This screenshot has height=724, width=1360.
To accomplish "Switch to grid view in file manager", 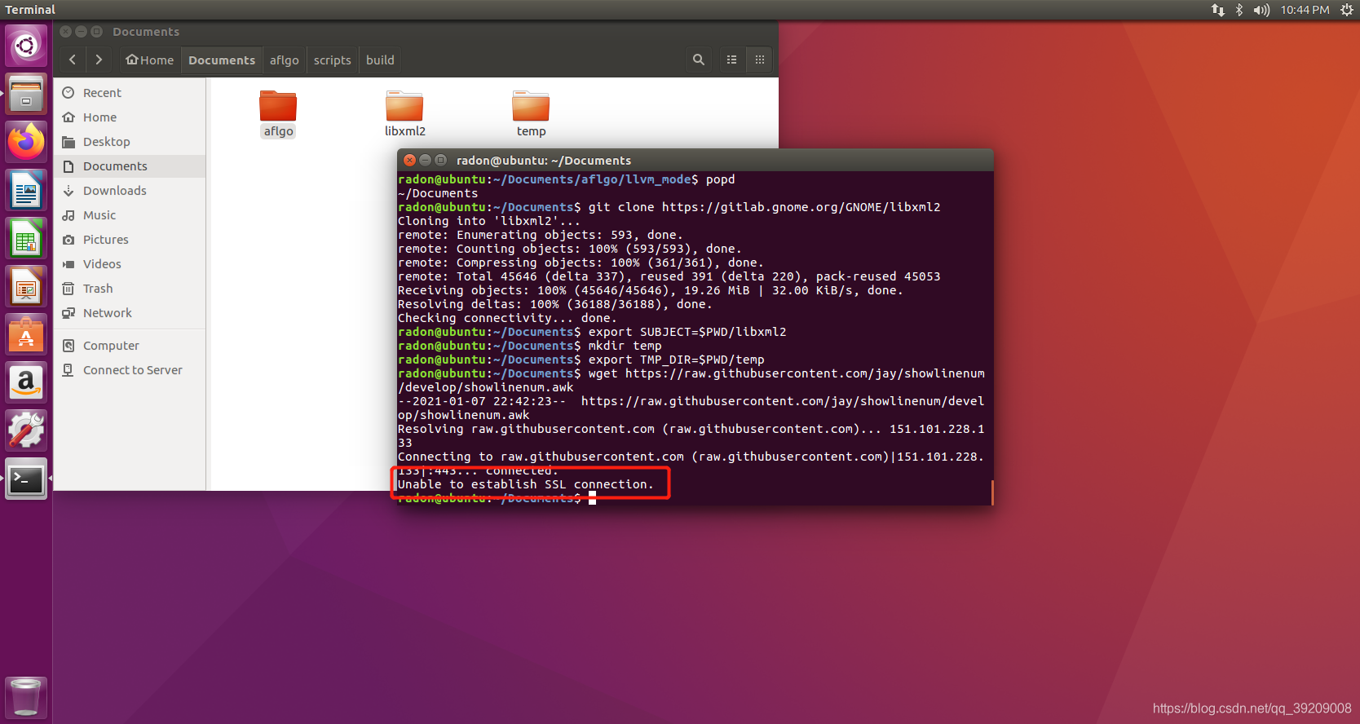I will coord(760,60).
